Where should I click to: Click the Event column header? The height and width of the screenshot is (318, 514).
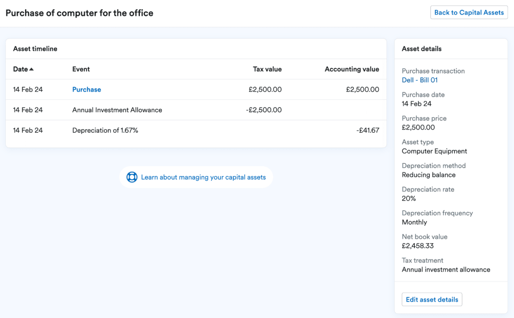coord(81,69)
